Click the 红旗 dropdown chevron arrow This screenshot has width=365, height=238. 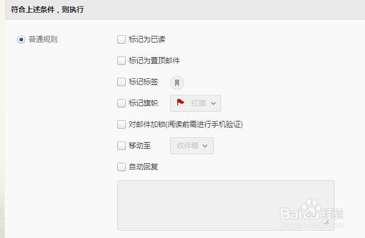pyautogui.click(x=213, y=103)
